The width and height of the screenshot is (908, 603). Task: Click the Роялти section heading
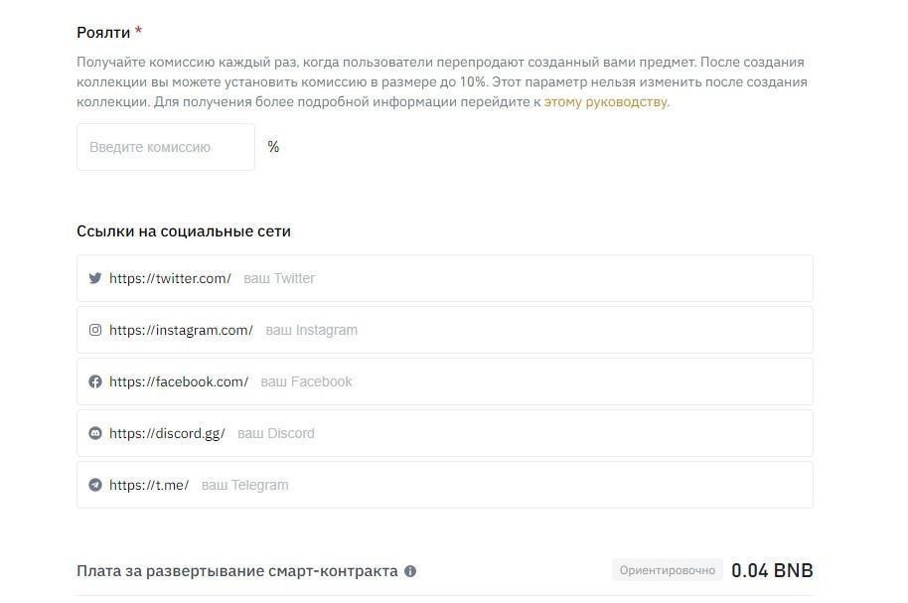102,31
